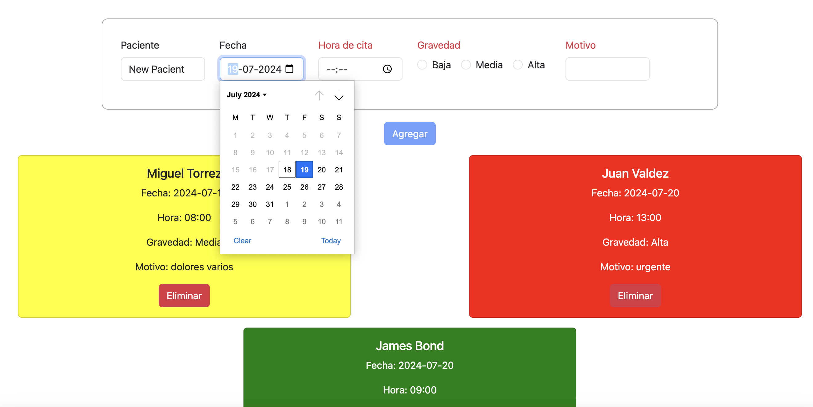
Task: Clear the selected date
Action: 242,240
